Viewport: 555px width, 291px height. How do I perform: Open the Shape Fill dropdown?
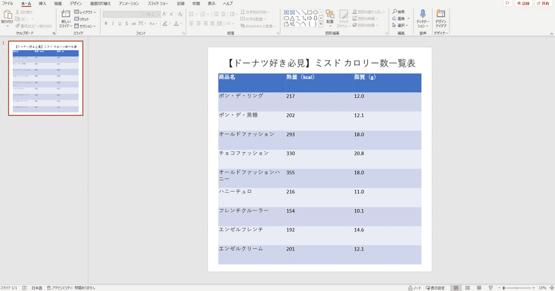[368, 12]
